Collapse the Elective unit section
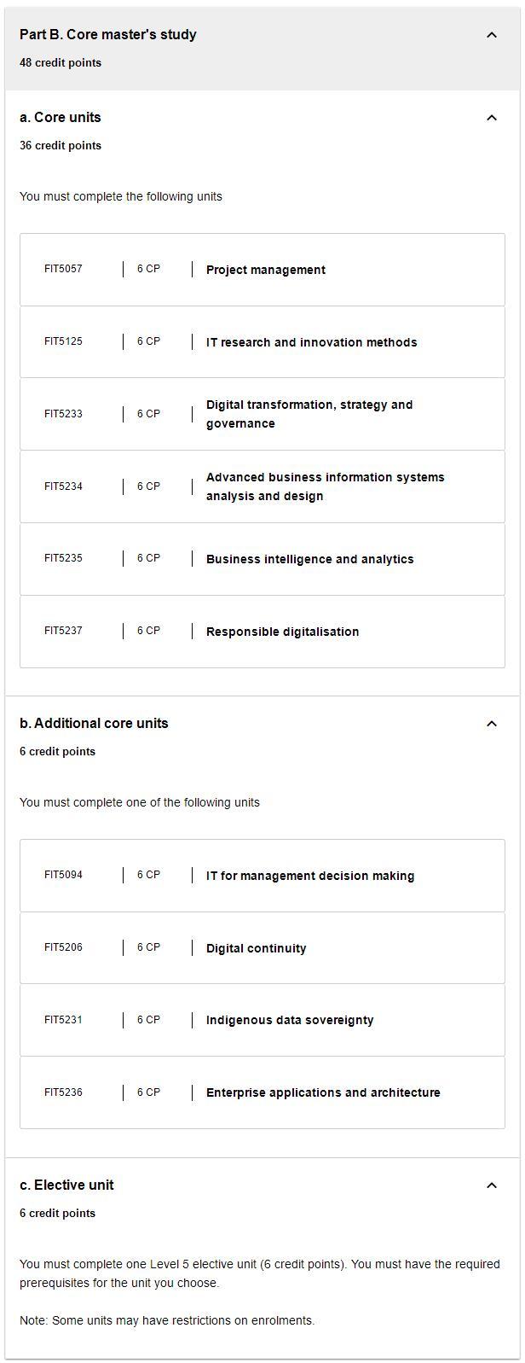Screen dimensions: 525x1363 point(491,1185)
